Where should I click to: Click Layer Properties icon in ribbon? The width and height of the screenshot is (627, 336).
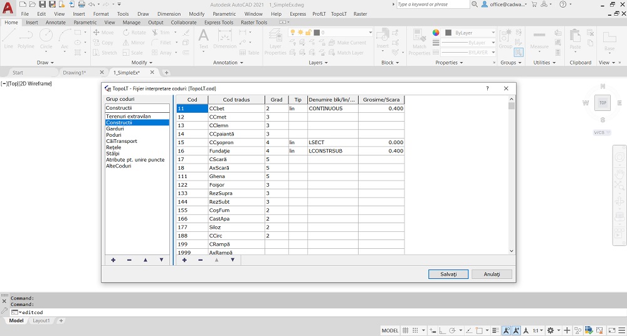tap(275, 42)
